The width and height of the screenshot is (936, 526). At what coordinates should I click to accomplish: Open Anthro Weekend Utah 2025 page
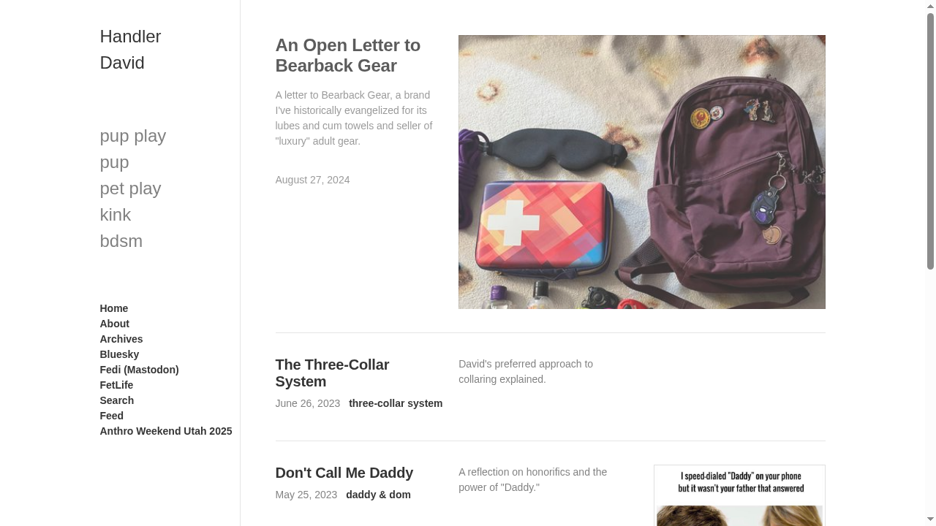[165, 431]
